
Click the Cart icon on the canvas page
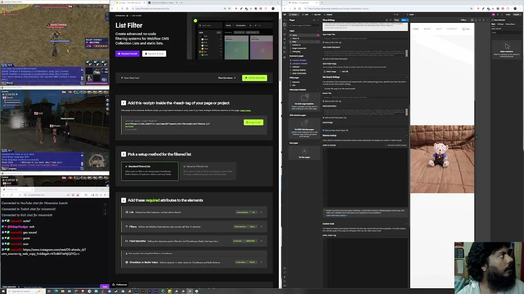coord(466,29)
